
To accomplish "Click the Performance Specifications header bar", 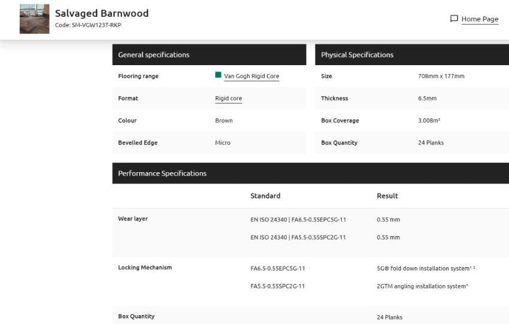I will pyautogui.click(x=311, y=173).
